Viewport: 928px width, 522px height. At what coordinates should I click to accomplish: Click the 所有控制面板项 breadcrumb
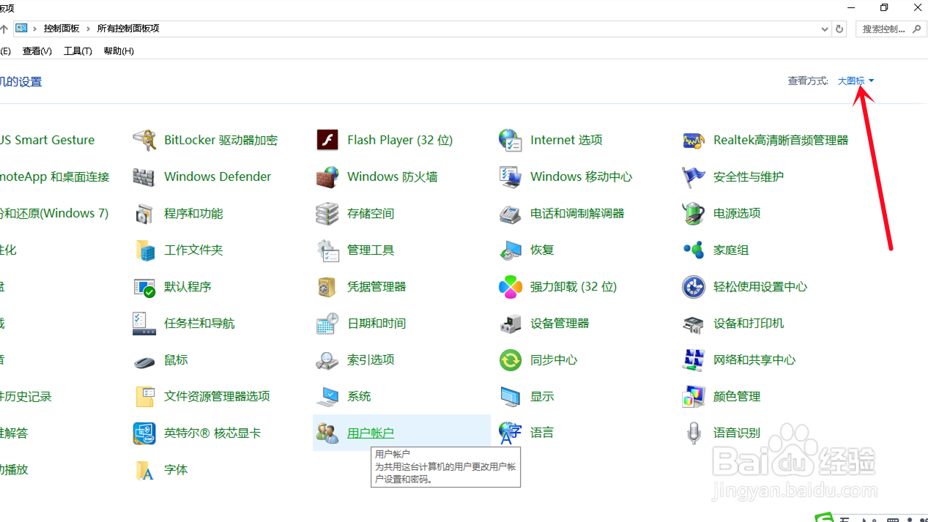[128, 29]
